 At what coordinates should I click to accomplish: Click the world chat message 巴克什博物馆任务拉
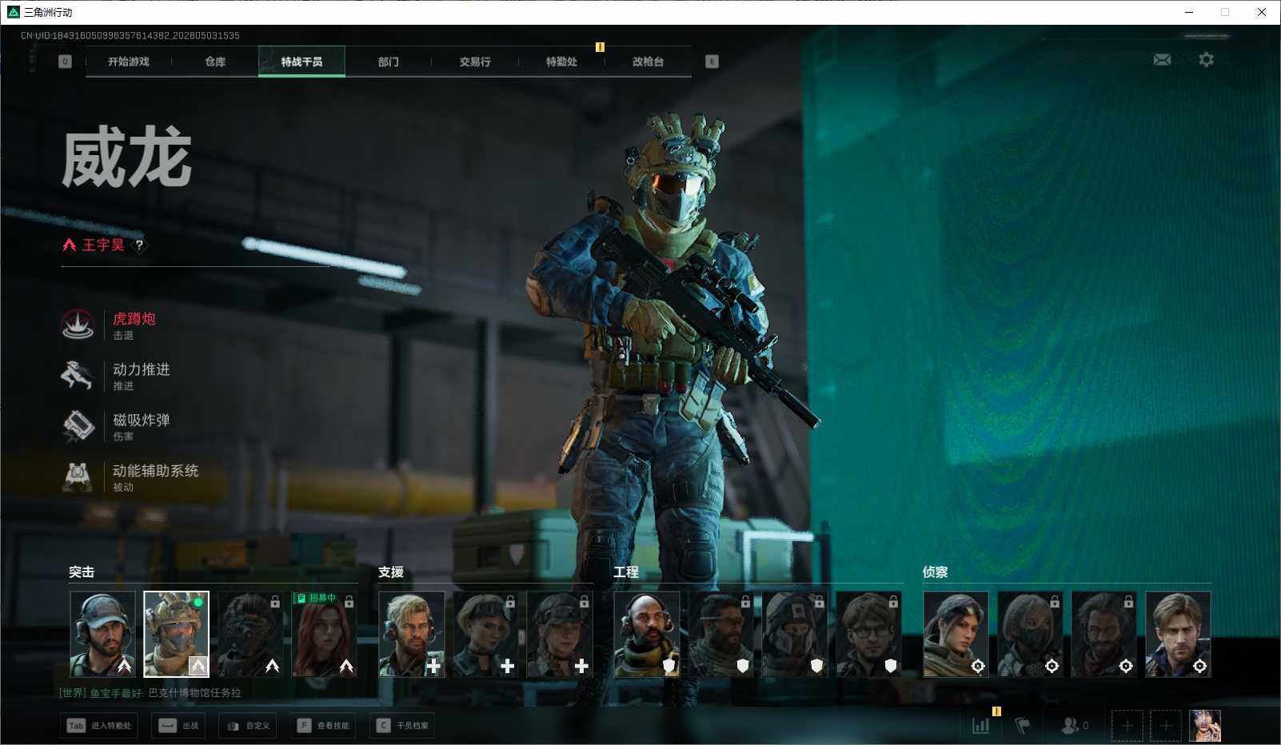(194, 693)
